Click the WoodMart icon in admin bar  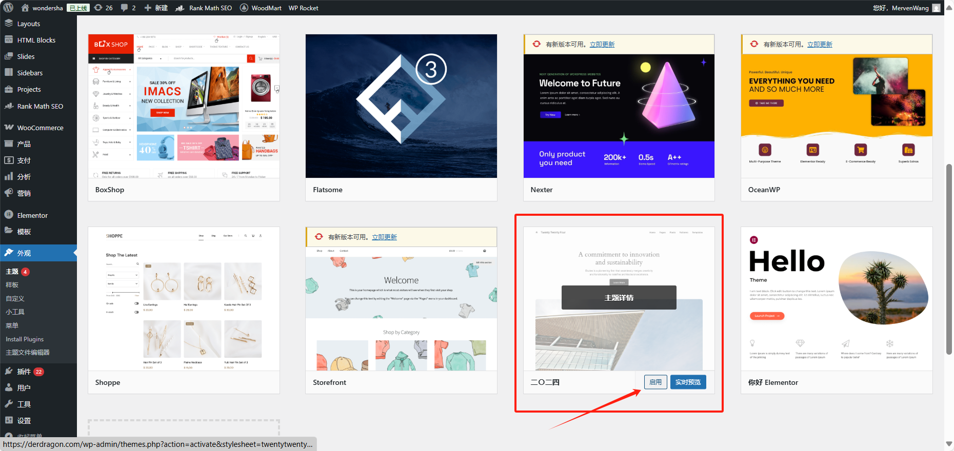tap(244, 8)
